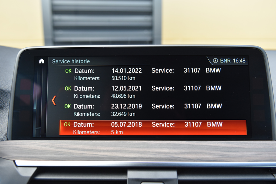Click the 32.649 km mileage reading
276x184 pixels.
123,114
